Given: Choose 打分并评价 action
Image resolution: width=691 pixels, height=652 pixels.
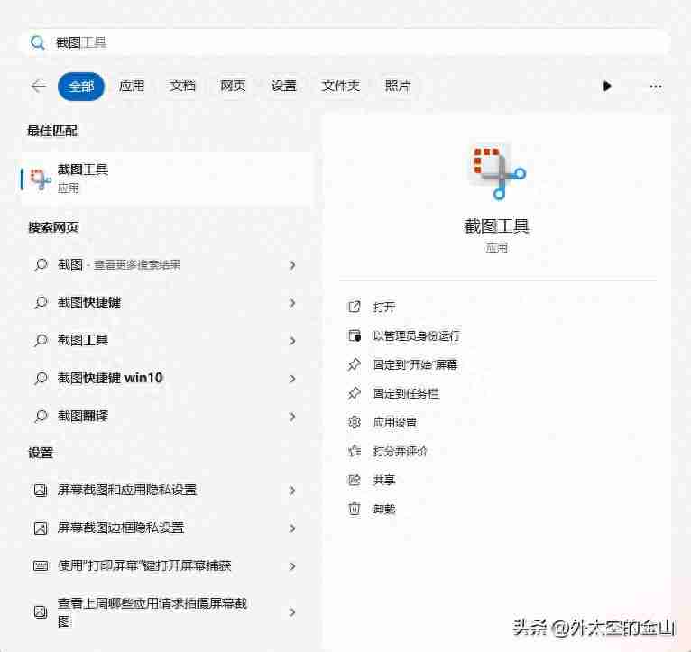Looking at the screenshot, I should (x=400, y=452).
